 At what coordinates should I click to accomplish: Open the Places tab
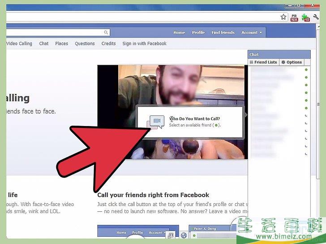[61, 44]
